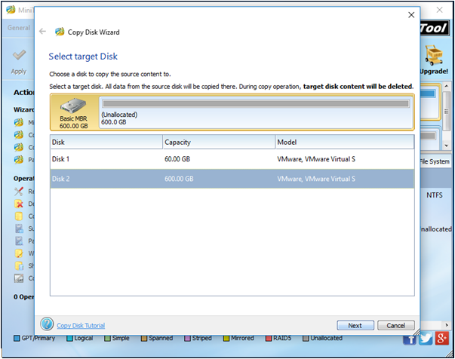Click scroll down arrow in main window
455x359 pixels.
pos(447,146)
